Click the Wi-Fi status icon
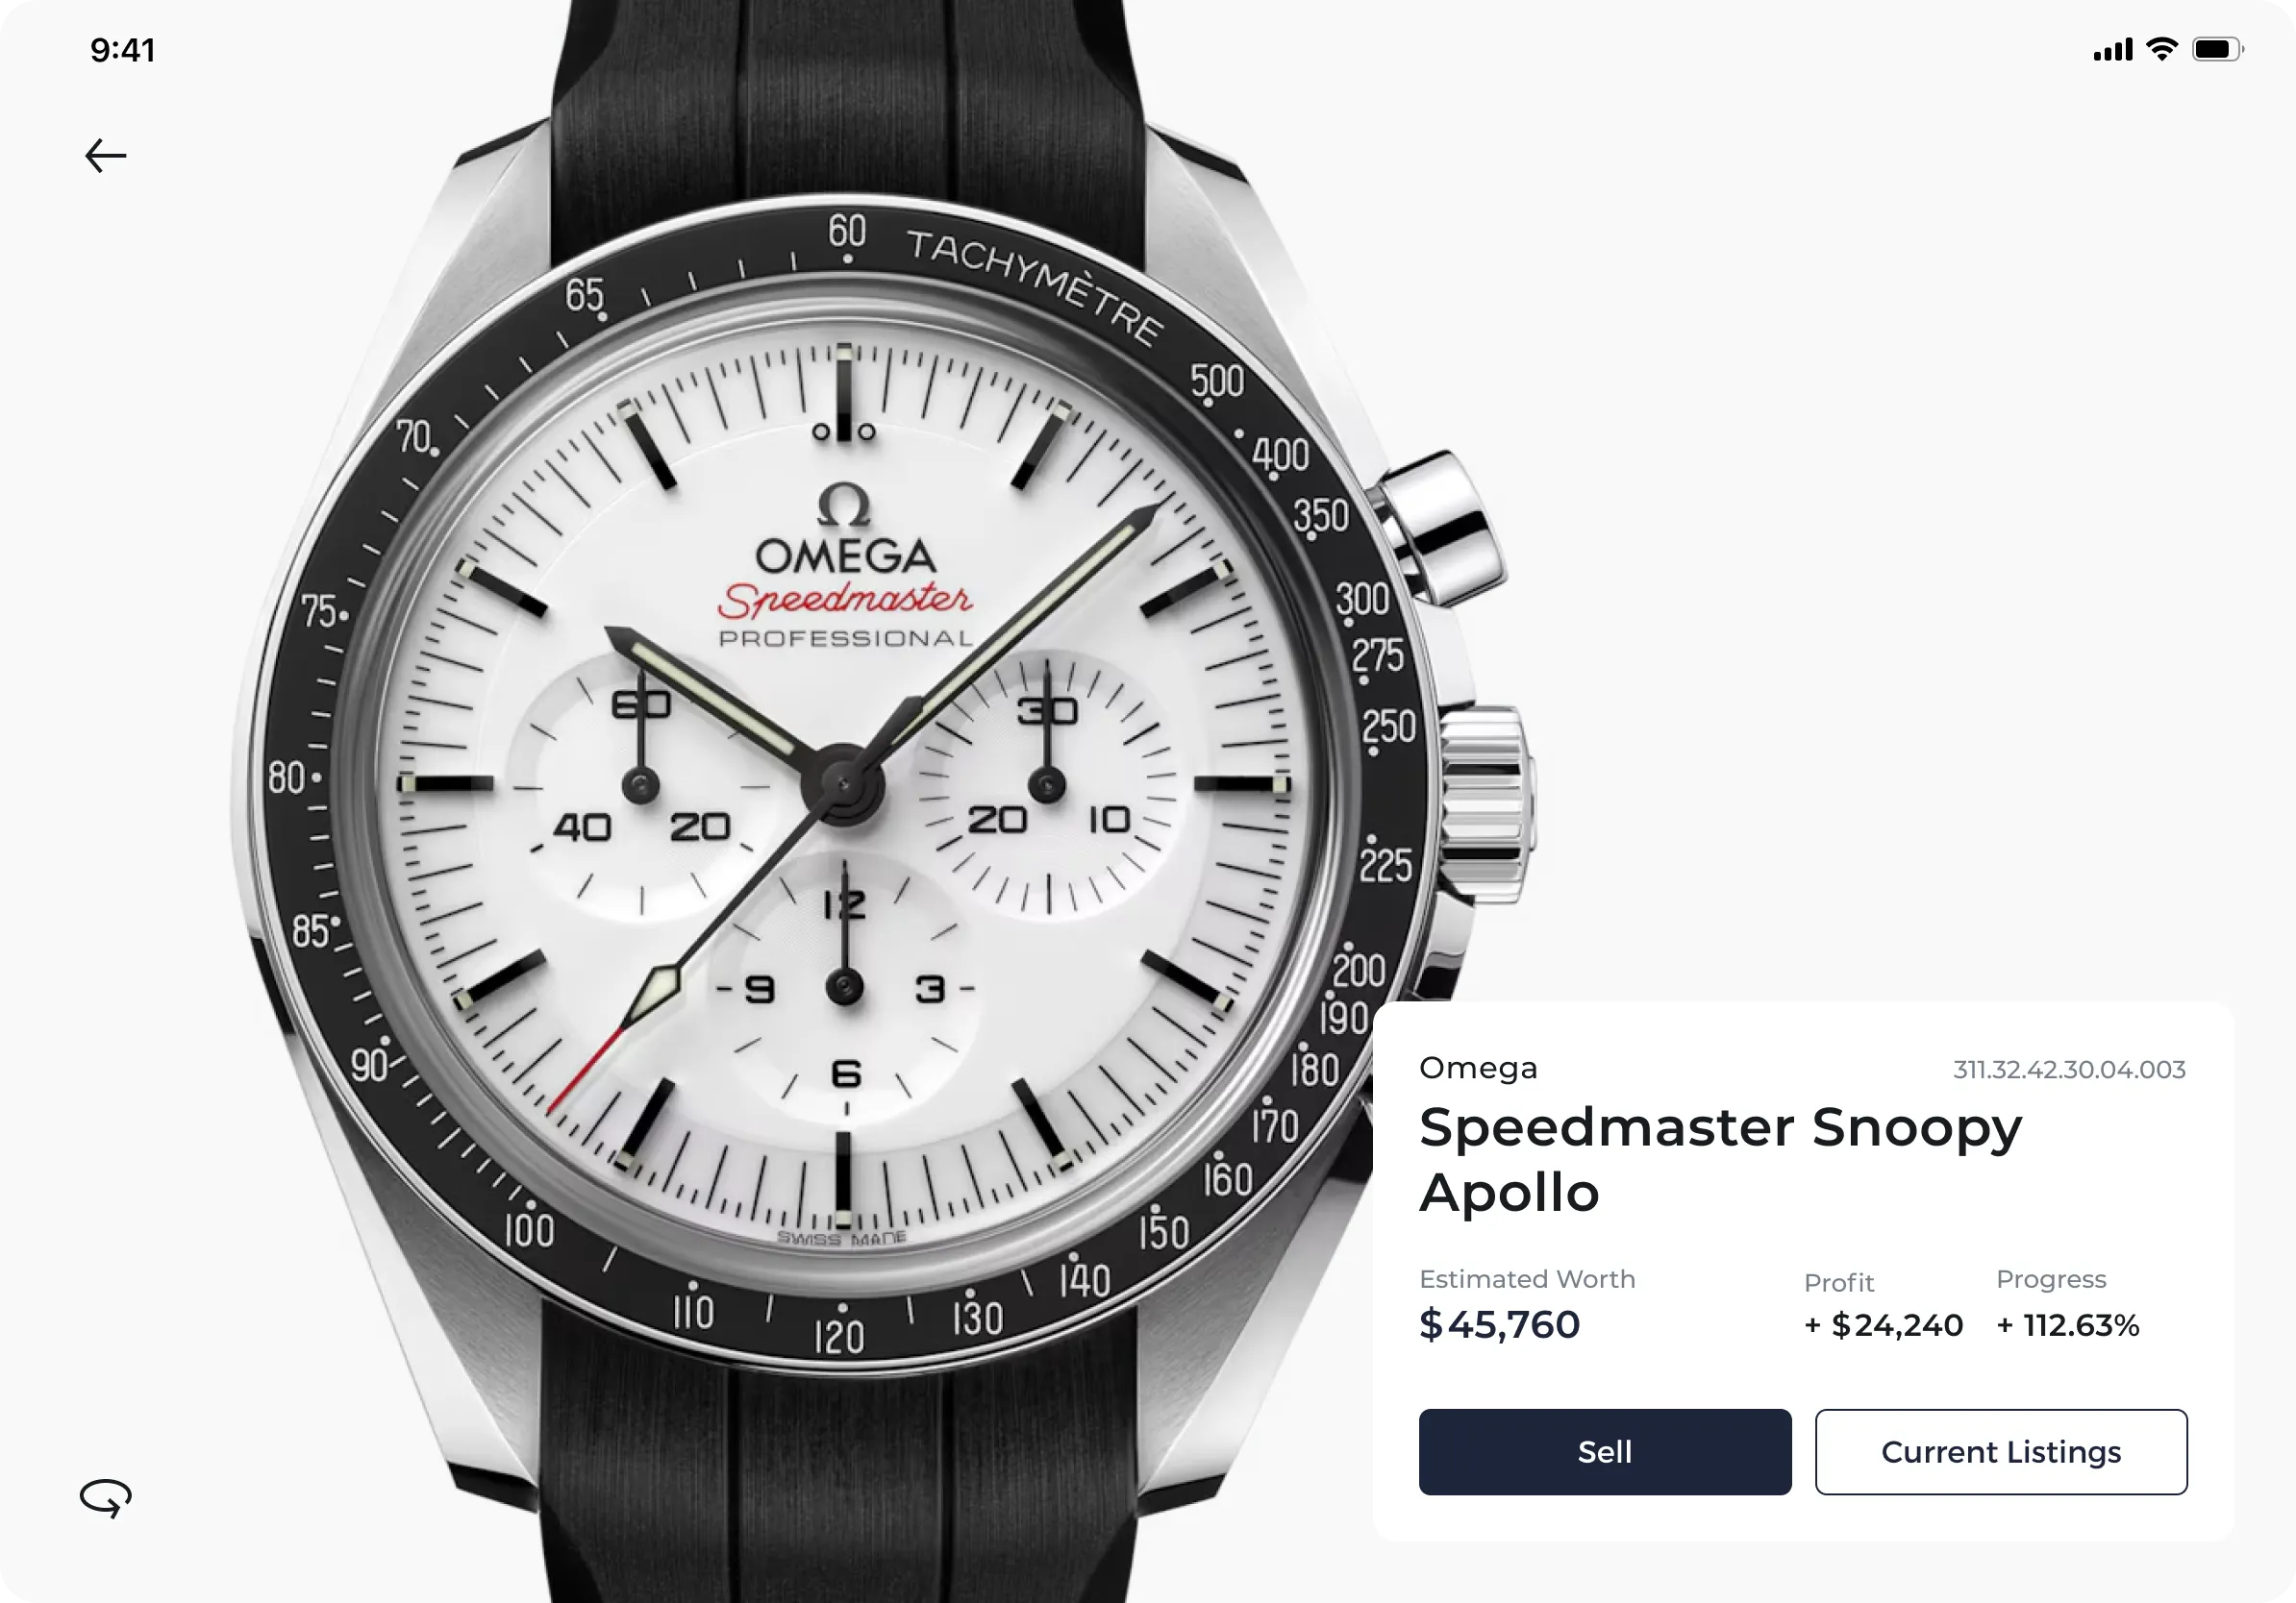The width and height of the screenshot is (2296, 1603). pos(2162,49)
